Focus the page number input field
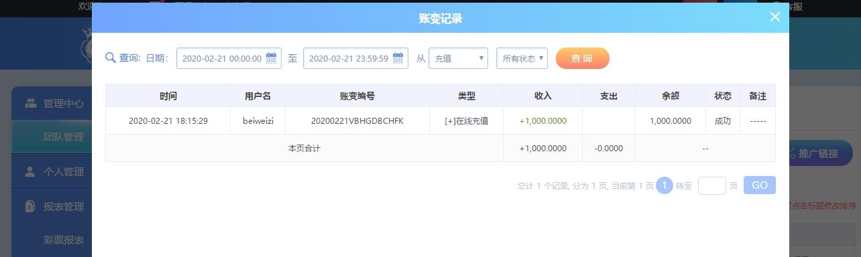 [x=711, y=185]
